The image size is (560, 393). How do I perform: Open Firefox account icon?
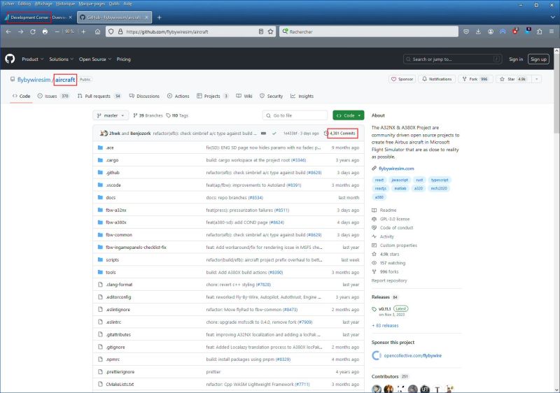491,31
